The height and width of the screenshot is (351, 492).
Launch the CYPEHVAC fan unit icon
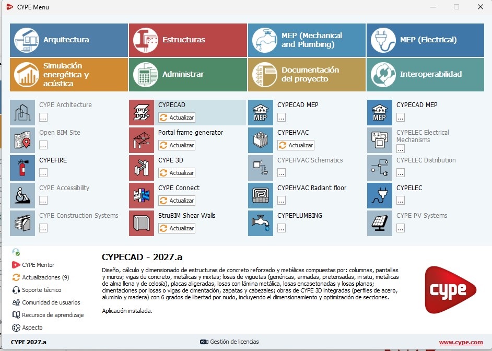pos(261,140)
